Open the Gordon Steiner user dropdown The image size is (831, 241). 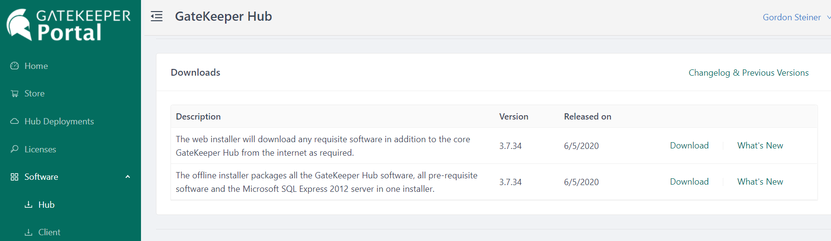795,17
